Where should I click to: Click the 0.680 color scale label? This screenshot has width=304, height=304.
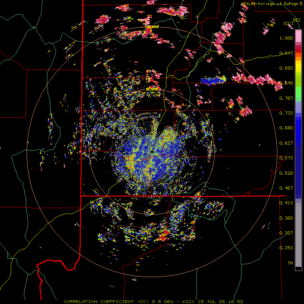[286, 128]
